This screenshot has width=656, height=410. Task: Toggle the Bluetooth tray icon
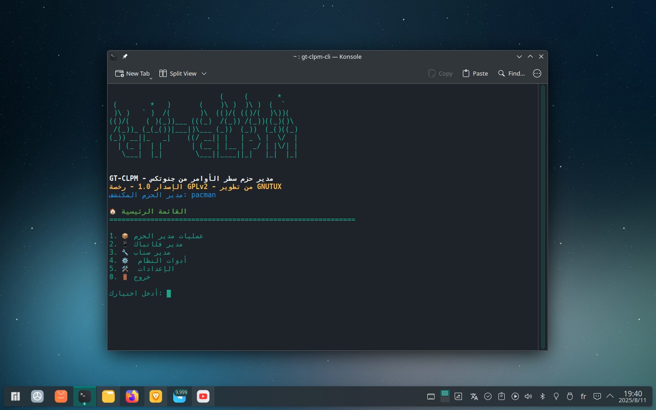(x=542, y=396)
